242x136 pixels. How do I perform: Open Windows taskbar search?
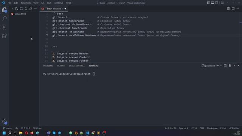(x=9, y=133)
